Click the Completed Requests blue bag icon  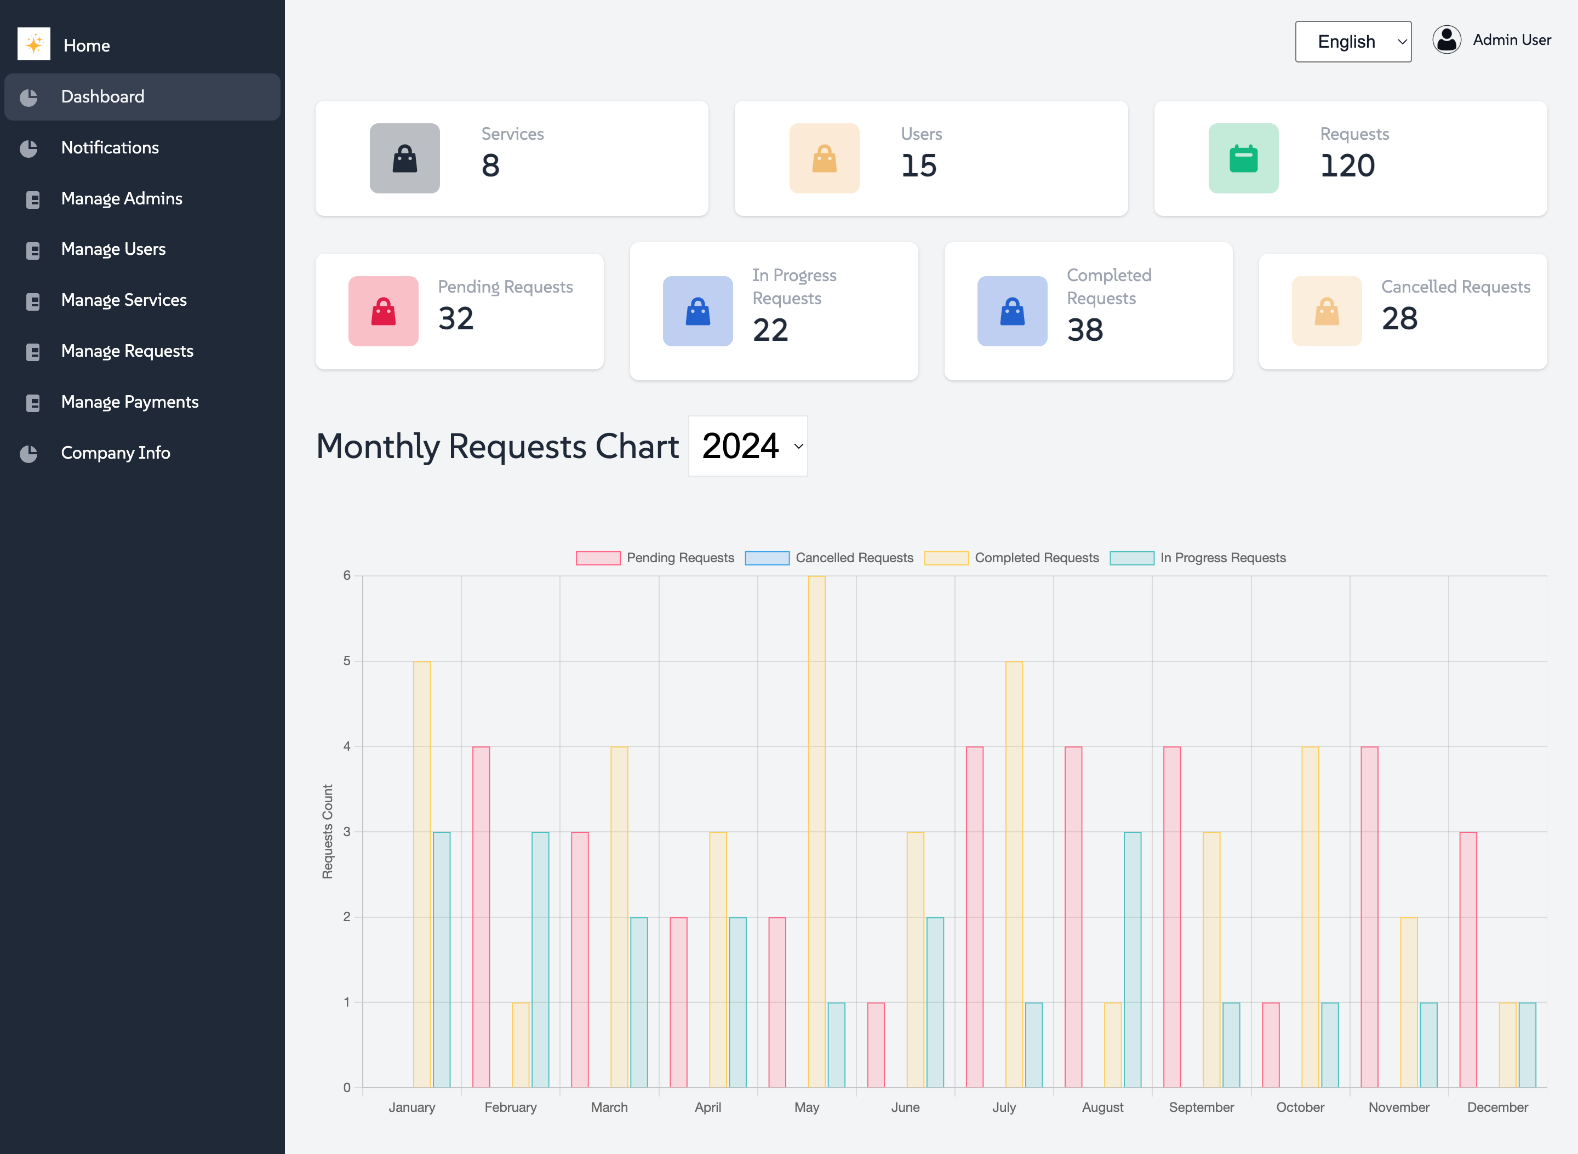(x=1011, y=311)
